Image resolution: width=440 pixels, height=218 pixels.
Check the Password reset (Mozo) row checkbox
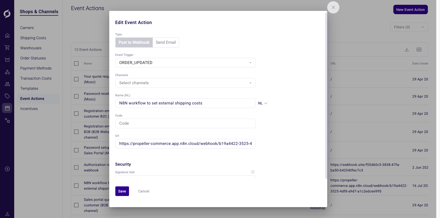point(76,96)
